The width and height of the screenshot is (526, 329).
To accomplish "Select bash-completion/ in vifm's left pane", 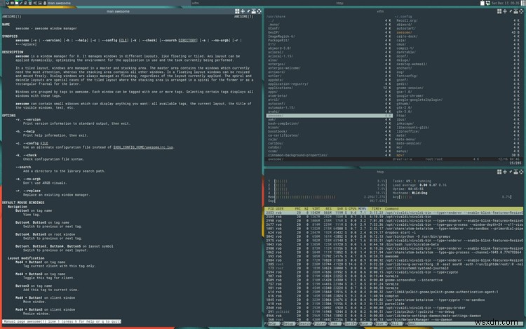I will pyautogui.click(x=283, y=123).
